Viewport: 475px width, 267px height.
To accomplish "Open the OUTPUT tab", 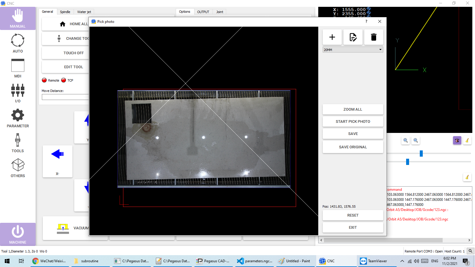I will 203,12.
